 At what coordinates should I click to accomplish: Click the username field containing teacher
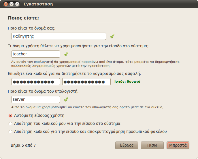point(36,54)
